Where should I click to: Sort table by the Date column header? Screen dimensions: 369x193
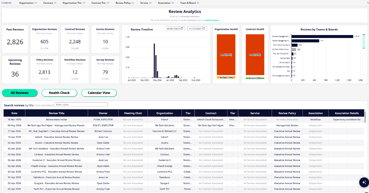pyautogui.click(x=14, y=113)
